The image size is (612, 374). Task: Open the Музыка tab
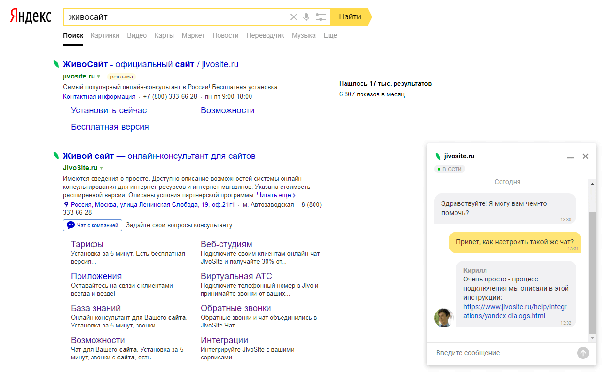[x=304, y=35]
